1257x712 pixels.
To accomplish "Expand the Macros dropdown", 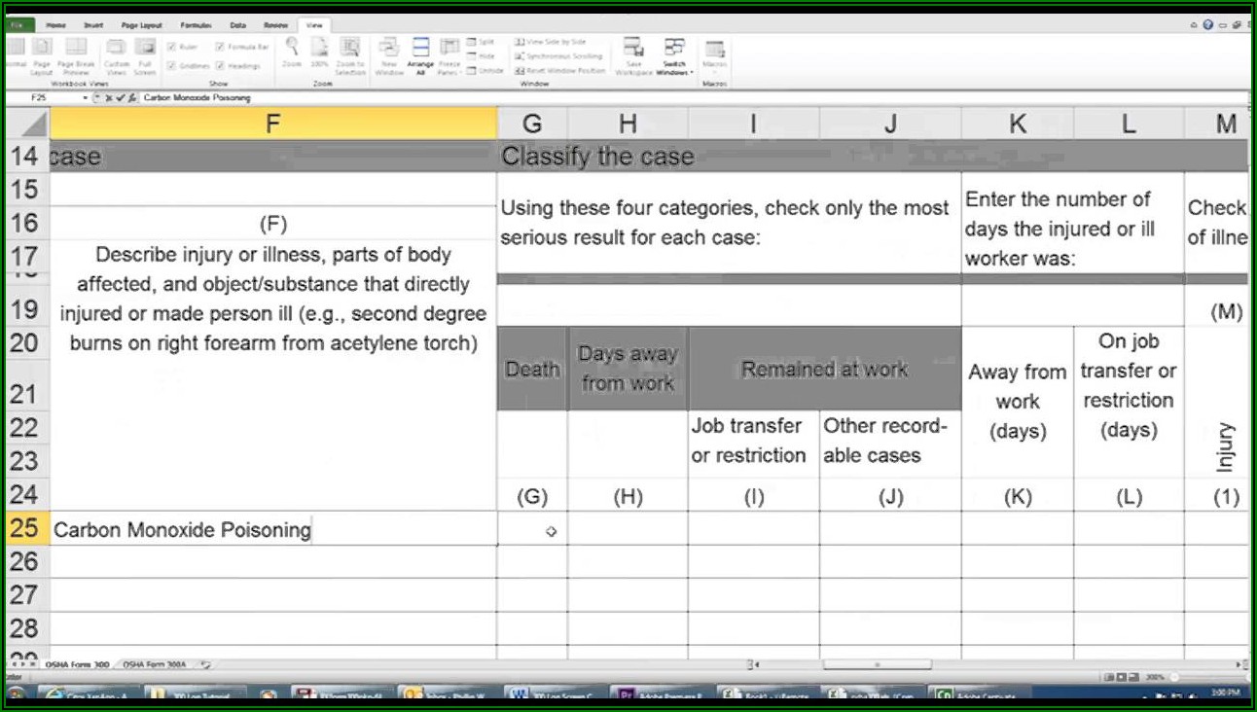I will point(715,56).
